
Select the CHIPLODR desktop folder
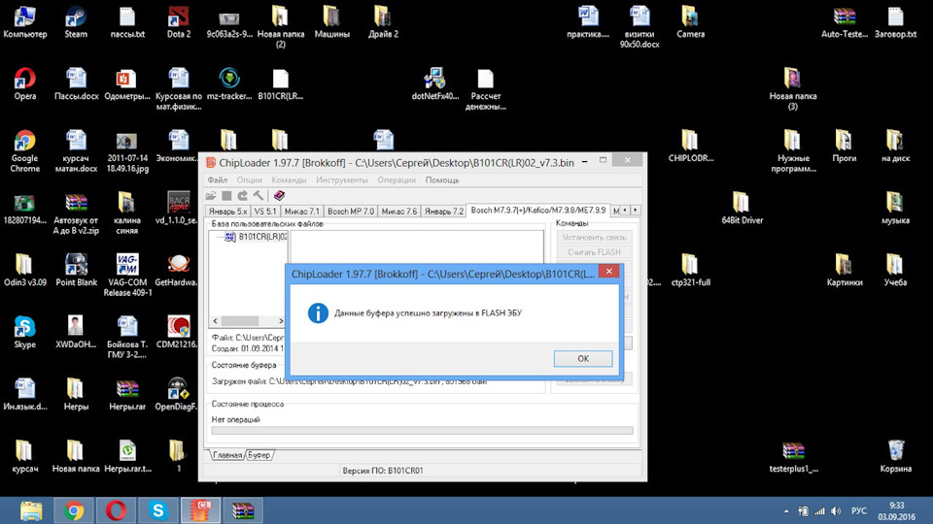coord(690,147)
